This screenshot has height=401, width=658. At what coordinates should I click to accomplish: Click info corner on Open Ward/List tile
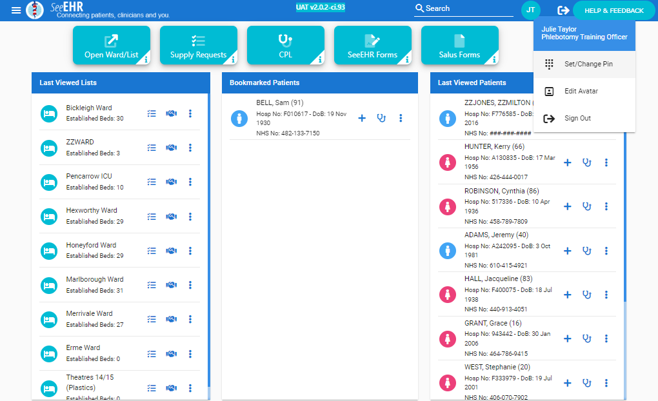coord(145,59)
